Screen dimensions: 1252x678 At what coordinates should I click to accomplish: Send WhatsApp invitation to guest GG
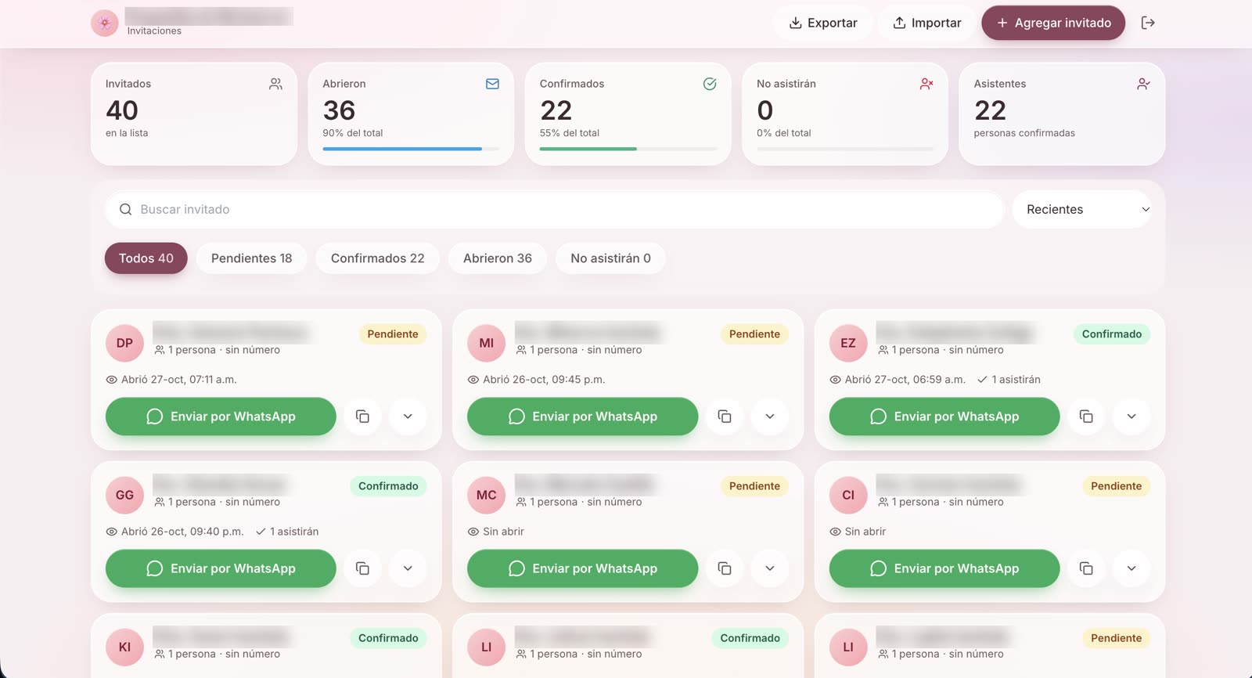point(221,568)
